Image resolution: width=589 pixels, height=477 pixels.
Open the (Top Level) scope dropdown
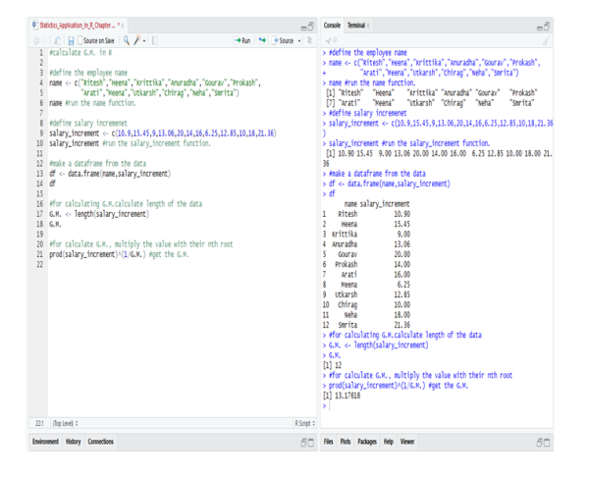tap(69, 422)
